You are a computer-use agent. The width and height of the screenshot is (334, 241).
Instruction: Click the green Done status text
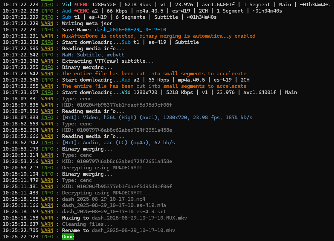[x=68, y=236]
